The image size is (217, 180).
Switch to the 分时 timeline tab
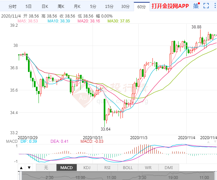[x=12, y=6]
